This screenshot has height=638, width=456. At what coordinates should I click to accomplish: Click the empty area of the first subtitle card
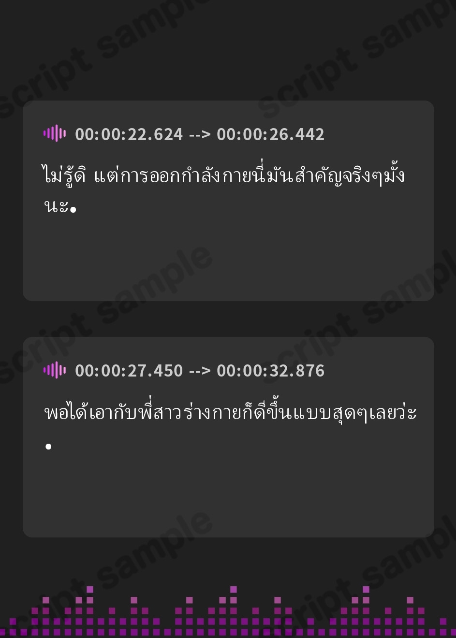[228, 259]
